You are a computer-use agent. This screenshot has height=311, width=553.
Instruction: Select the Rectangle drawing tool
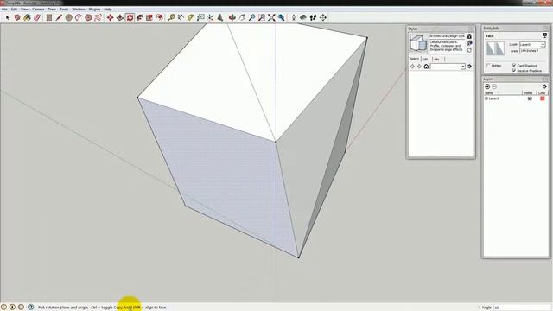point(49,17)
